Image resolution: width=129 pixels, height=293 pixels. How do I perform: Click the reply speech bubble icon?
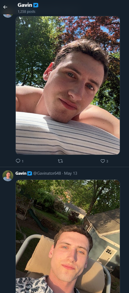point(18,161)
